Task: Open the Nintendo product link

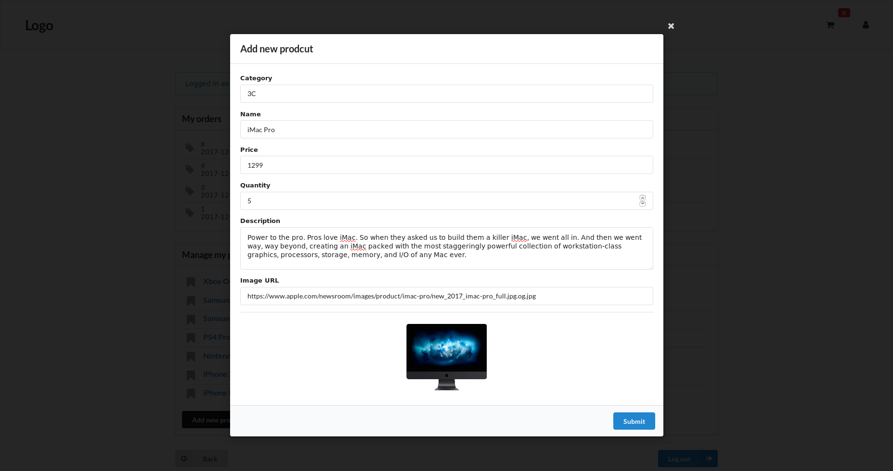Action: coord(216,356)
